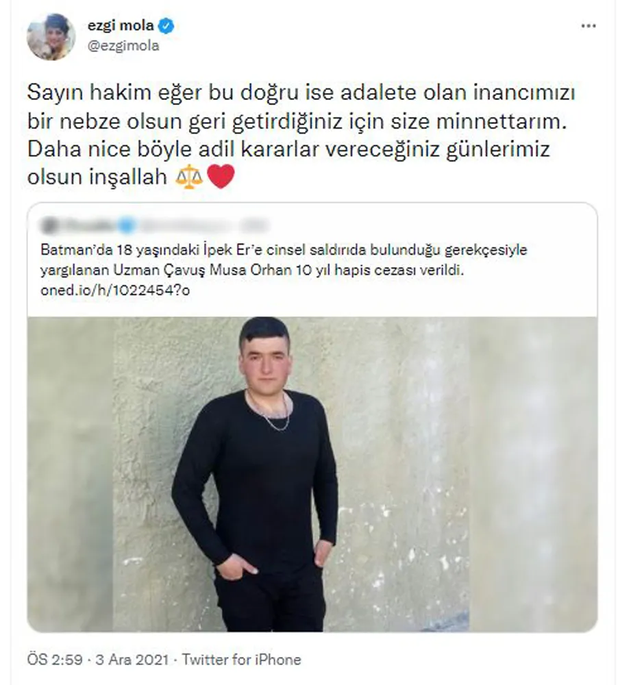The image size is (631, 685).
Task: Click the red heart emoji
Action: [221, 177]
